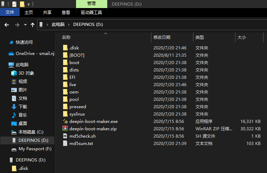Select the 管理 contextual tab
The width and height of the screenshot is (267, 173).
pyautogui.click(x=91, y=4)
